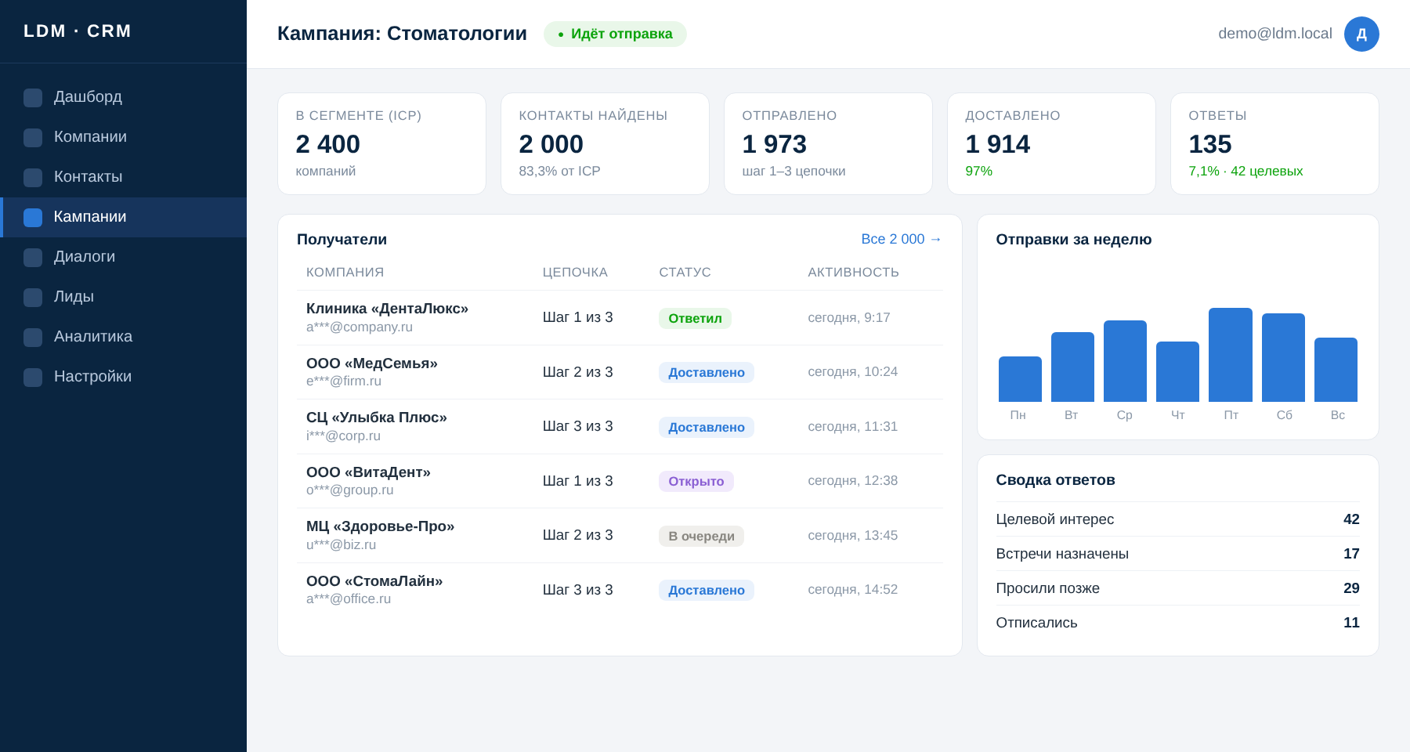Screen dimensions: 1410x752
Task: Click the Компания column header
Action: click(x=345, y=273)
